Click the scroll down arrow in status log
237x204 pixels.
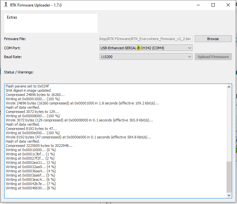(x=229, y=196)
